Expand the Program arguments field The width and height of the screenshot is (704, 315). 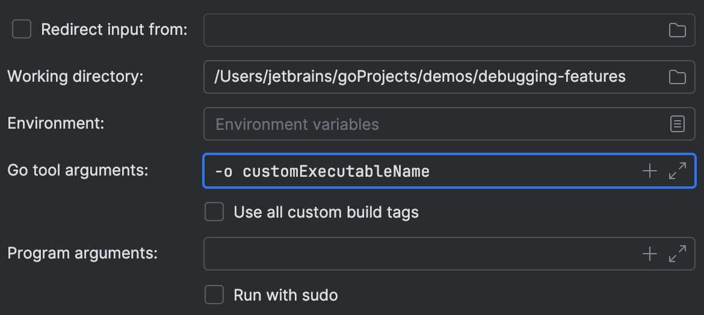678,254
